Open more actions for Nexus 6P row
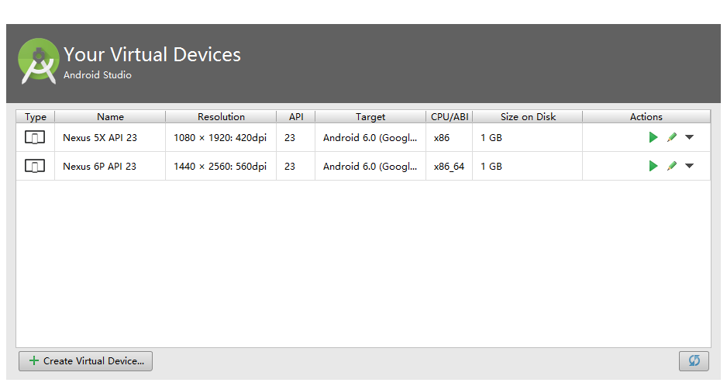Image resolution: width=727 pixels, height=386 pixels. pyautogui.click(x=690, y=166)
